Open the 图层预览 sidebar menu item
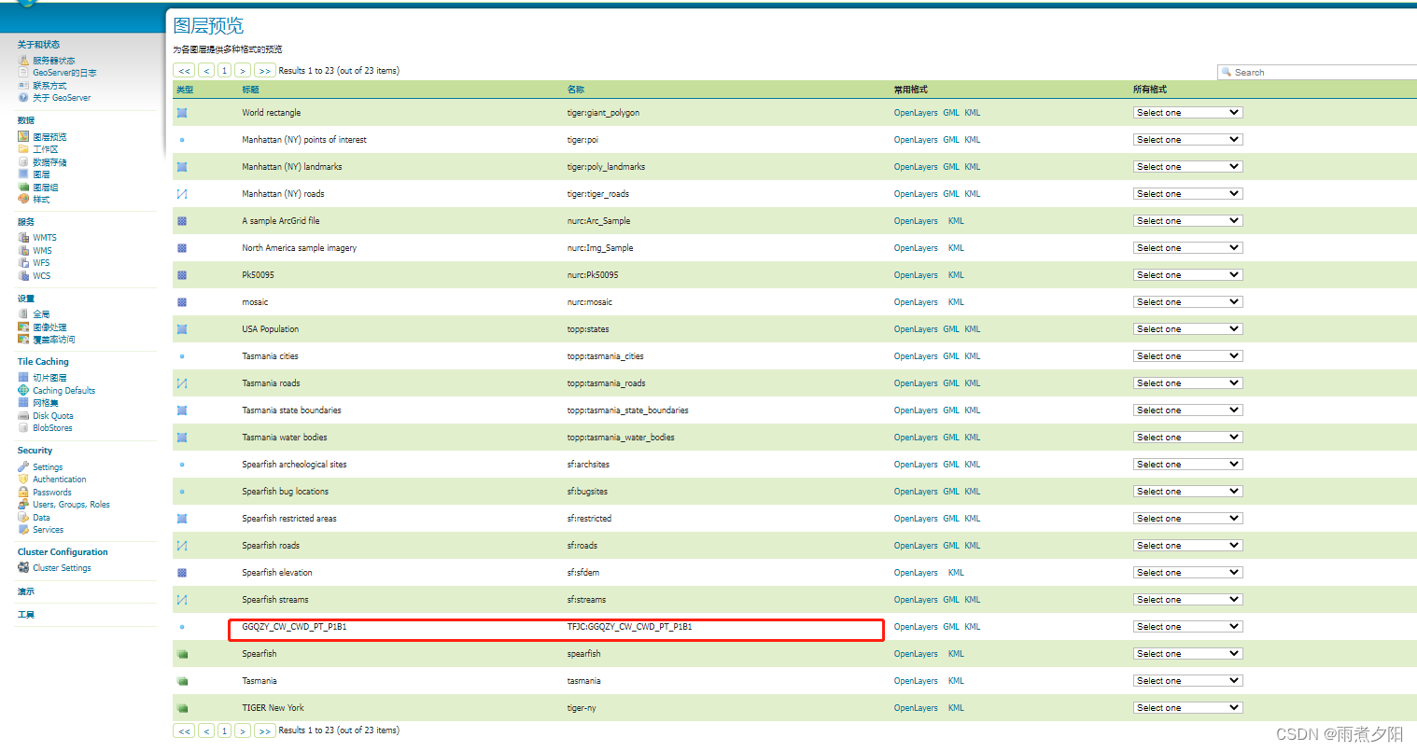Screen dimensions: 1417x751 [49, 137]
